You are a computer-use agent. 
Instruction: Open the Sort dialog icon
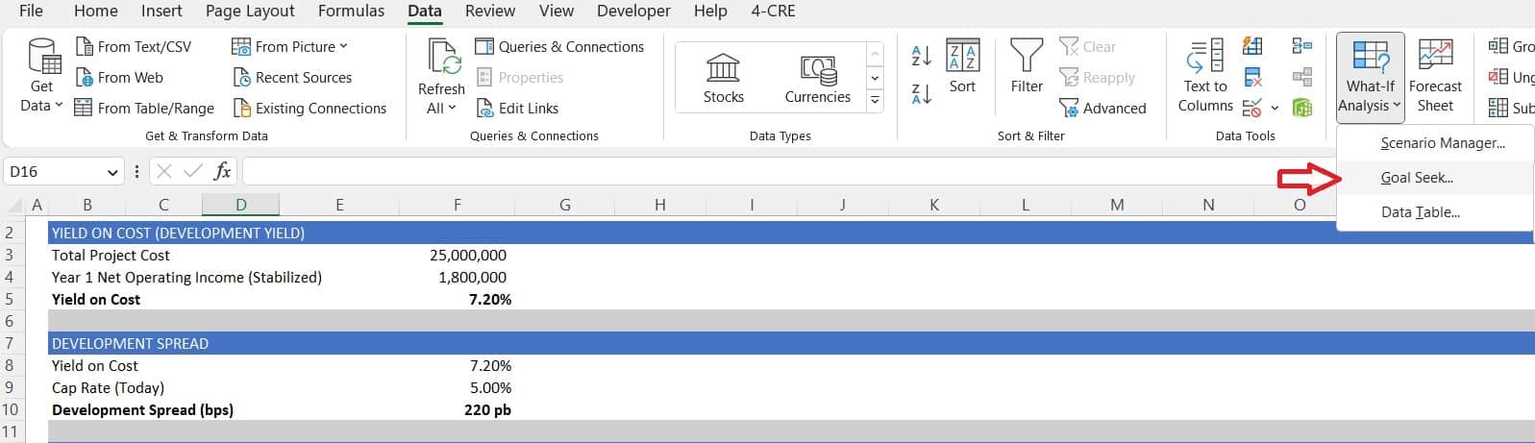coord(962,55)
